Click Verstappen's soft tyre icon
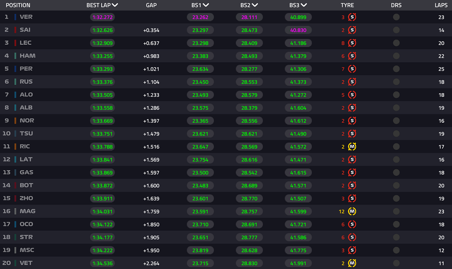Image resolution: width=452 pixels, height=269 pixels. pyautogui.click(x=352, y=17)
